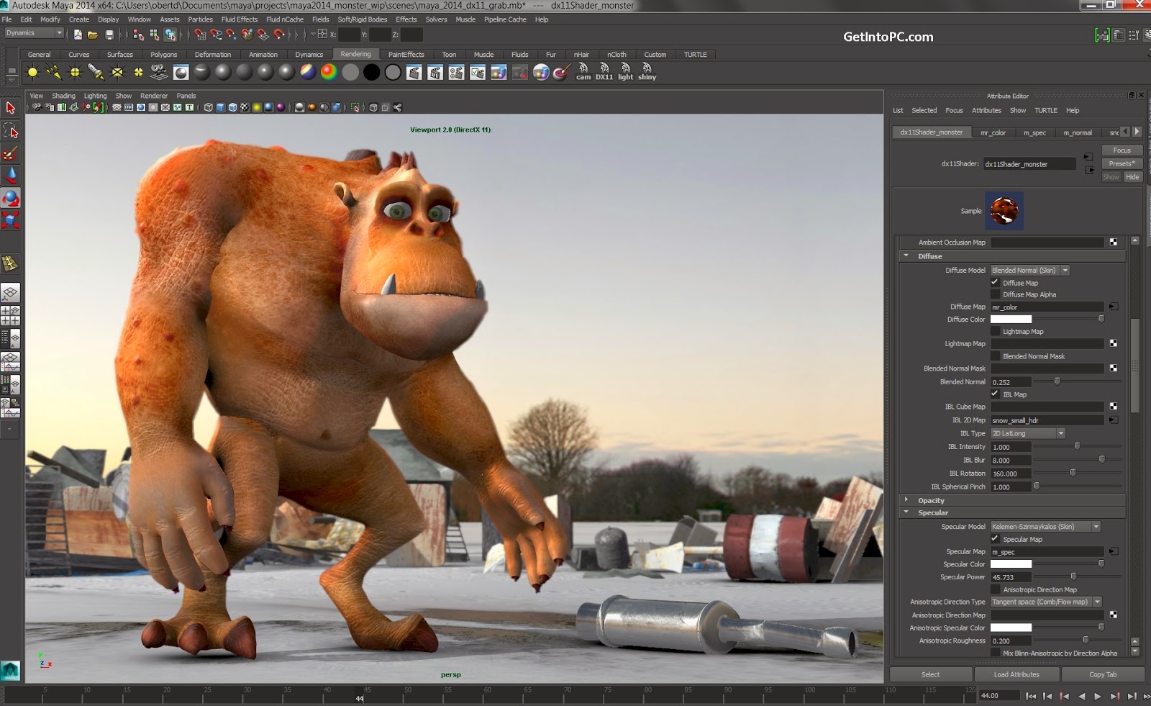Activate the Select tool arrow in the toolbox
1151x706 pixels.
[x=10, y=108]
